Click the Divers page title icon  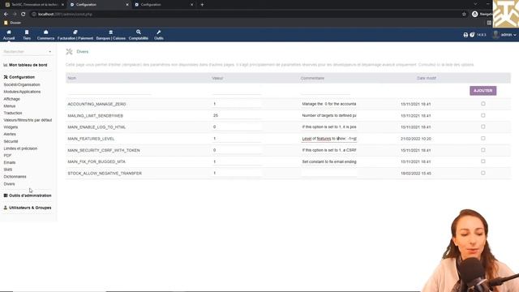click(x=69, y=52)
